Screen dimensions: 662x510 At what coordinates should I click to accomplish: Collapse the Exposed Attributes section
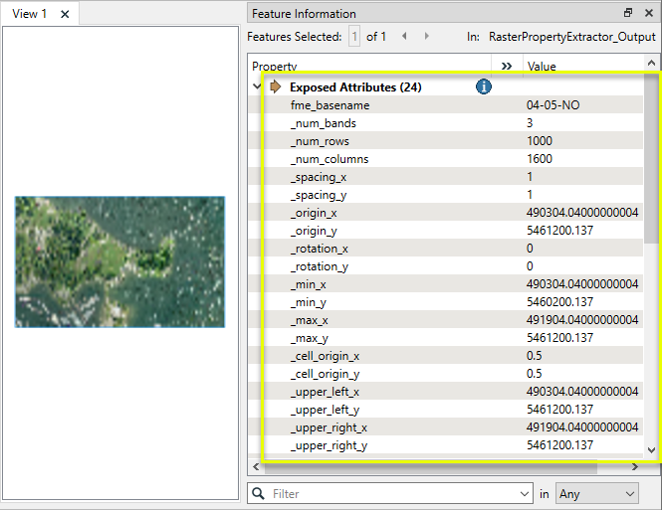[257, 87]
